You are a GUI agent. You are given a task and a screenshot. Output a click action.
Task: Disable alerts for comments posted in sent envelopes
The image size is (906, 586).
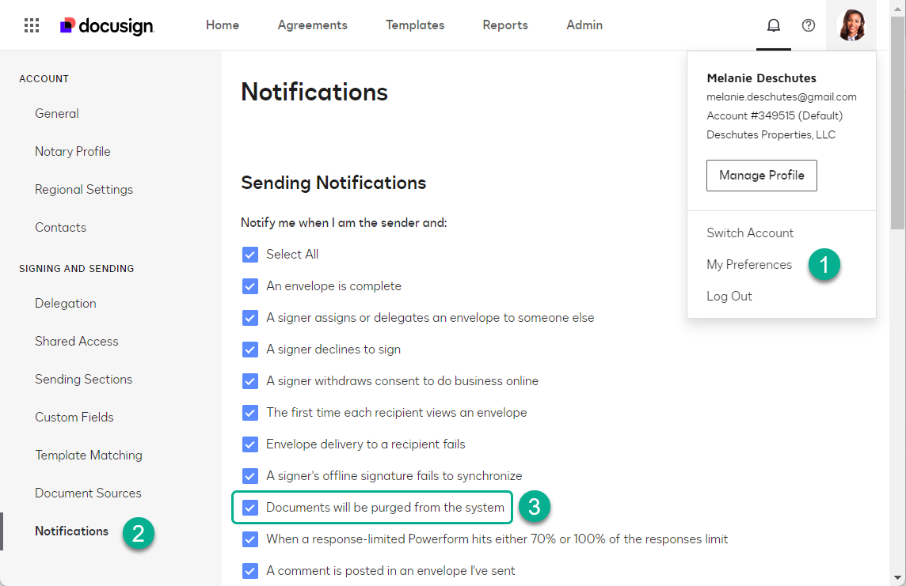(x=250, y=570)
